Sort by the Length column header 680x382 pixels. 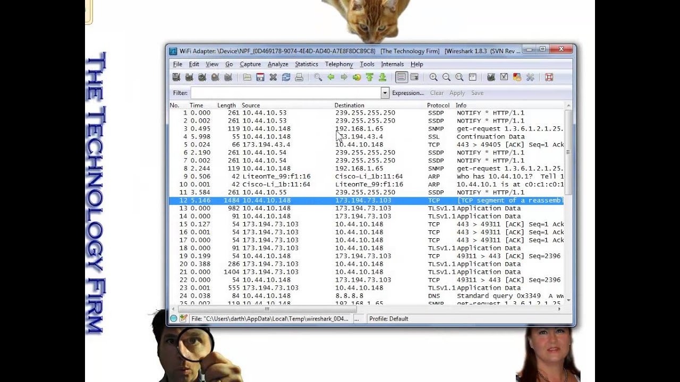coord(226,106)
